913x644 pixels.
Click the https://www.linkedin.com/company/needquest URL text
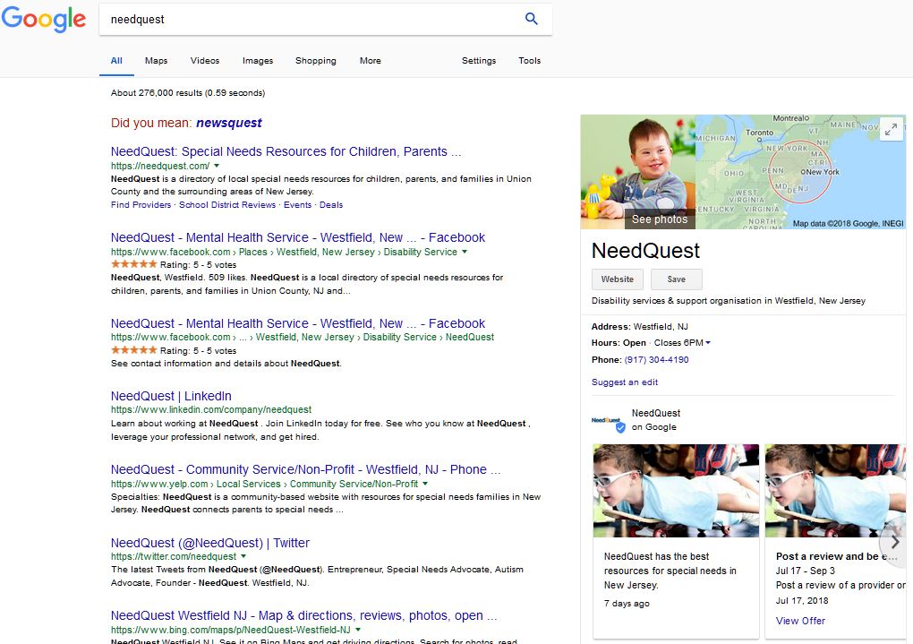(211, 409)
